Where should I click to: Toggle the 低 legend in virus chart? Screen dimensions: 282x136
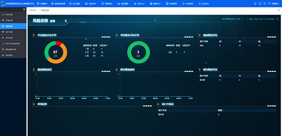(x=170, y=52)
